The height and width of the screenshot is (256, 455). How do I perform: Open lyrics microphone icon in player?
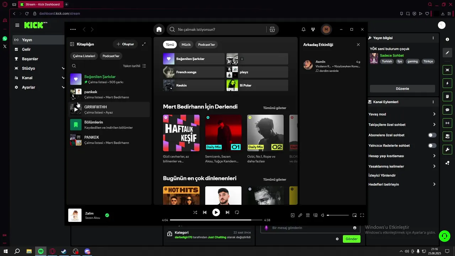(300, 215)
